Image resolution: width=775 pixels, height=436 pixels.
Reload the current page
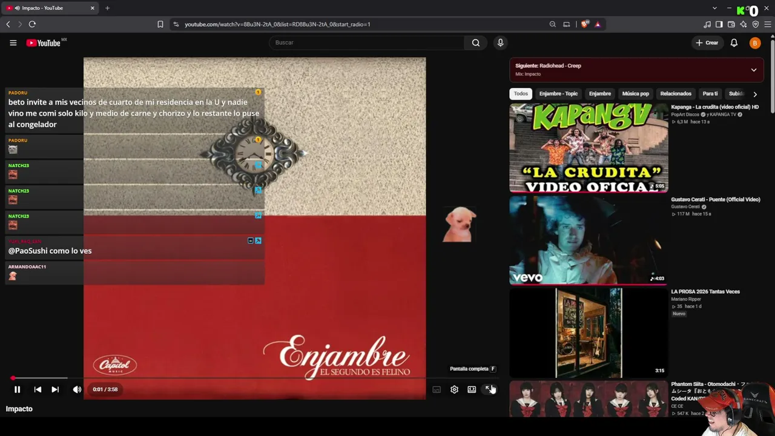32,24
